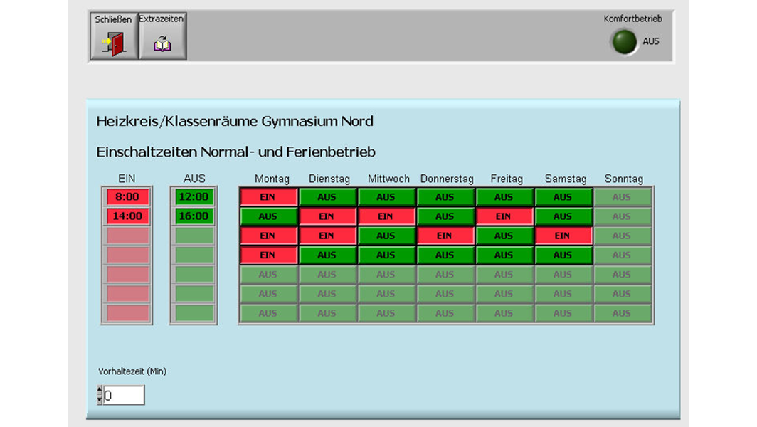Toggle Donnerstag third row EIN switch

tap(445, 236)
